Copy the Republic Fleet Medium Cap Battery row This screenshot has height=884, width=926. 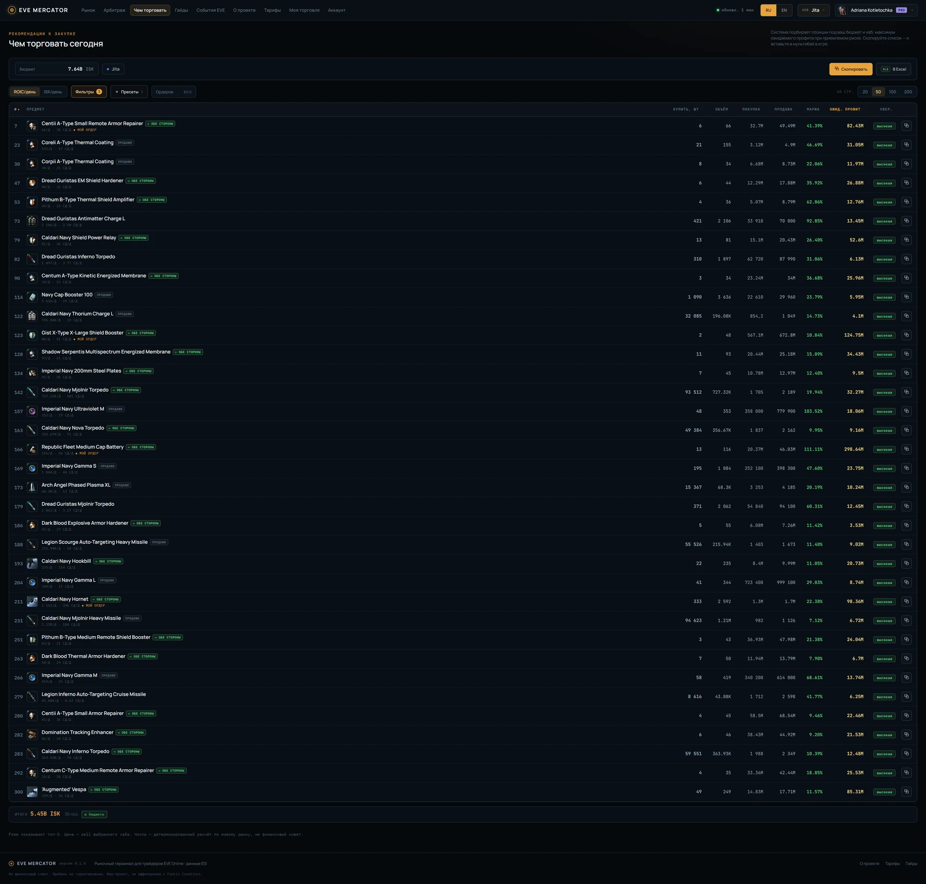point(906,449)
